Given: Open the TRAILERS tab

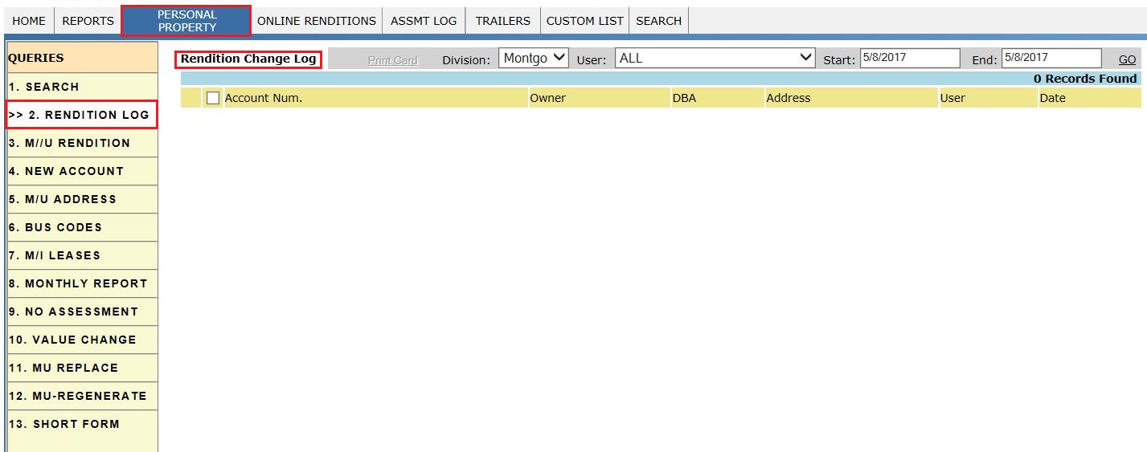Looking at the screenshot, I should [x=502, y=21].
